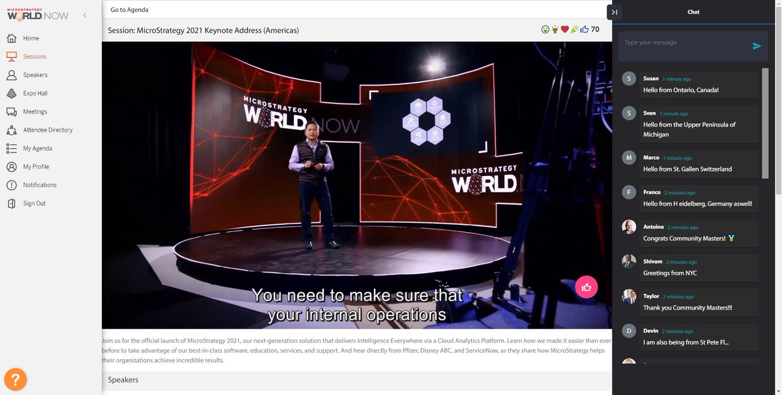Click Devin's chat avatar
This screenshot has height=395, width=782.
point(629,330)
